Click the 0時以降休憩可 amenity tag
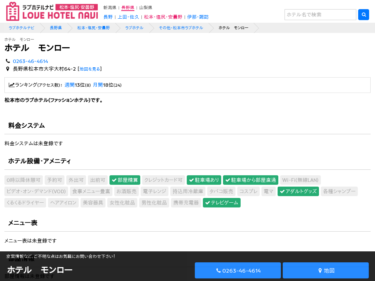This screenshot has height=281, width=375. [23, 180]
